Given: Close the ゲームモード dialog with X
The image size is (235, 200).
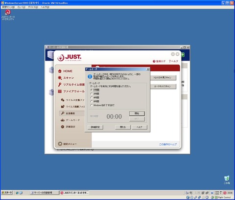Looking at the screenshot, I should point(148,69).
